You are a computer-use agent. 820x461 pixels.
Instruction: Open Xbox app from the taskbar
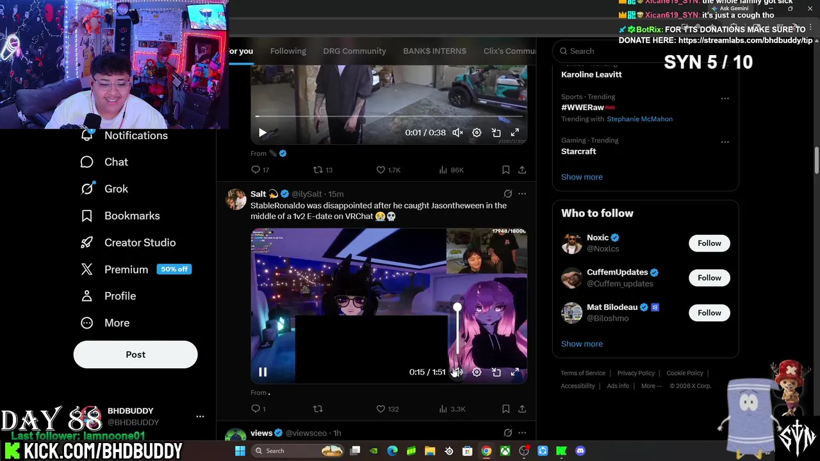click(505, 451)
